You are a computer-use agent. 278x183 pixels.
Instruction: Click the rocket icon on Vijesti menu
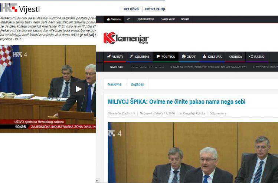click(x=109, y=56)
